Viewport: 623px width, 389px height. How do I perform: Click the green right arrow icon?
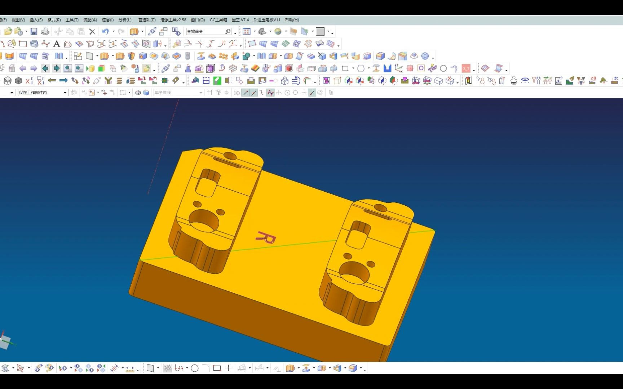coord(57,68)
